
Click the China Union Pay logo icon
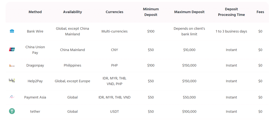(12, 50)
